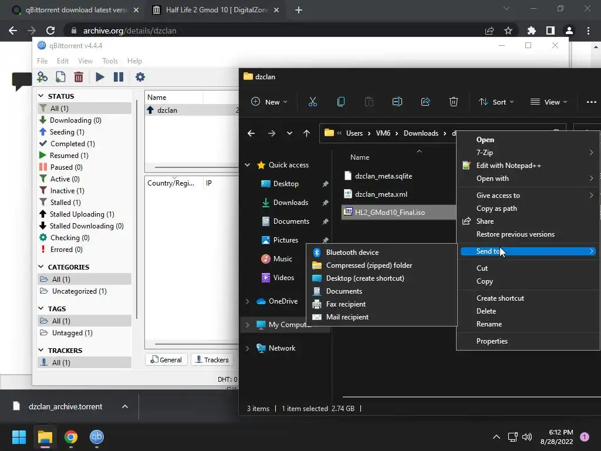
Task: Click the pause icon in qBittorrent toolbar
Action: [x=119, y=77]
